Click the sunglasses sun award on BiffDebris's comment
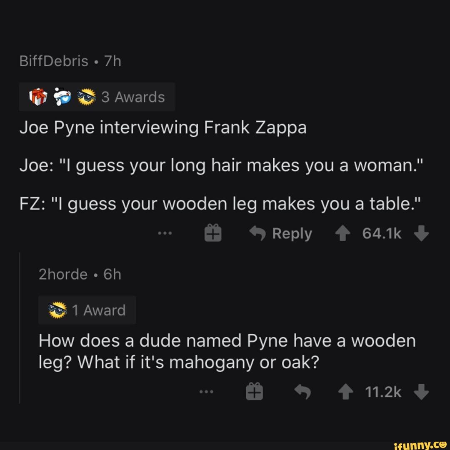The image size is (450, 450). point(87,97)
